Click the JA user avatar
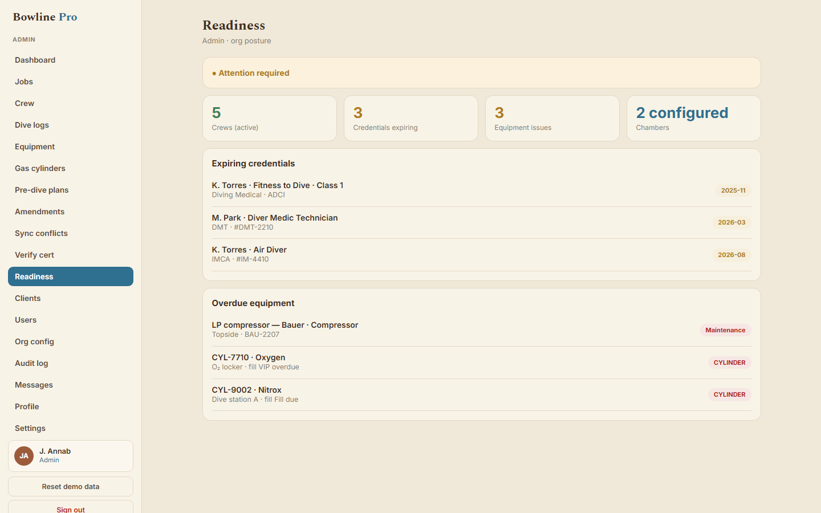Image resolution: width=821 pixels, height=513 pixels. click(x=24, y=456)
